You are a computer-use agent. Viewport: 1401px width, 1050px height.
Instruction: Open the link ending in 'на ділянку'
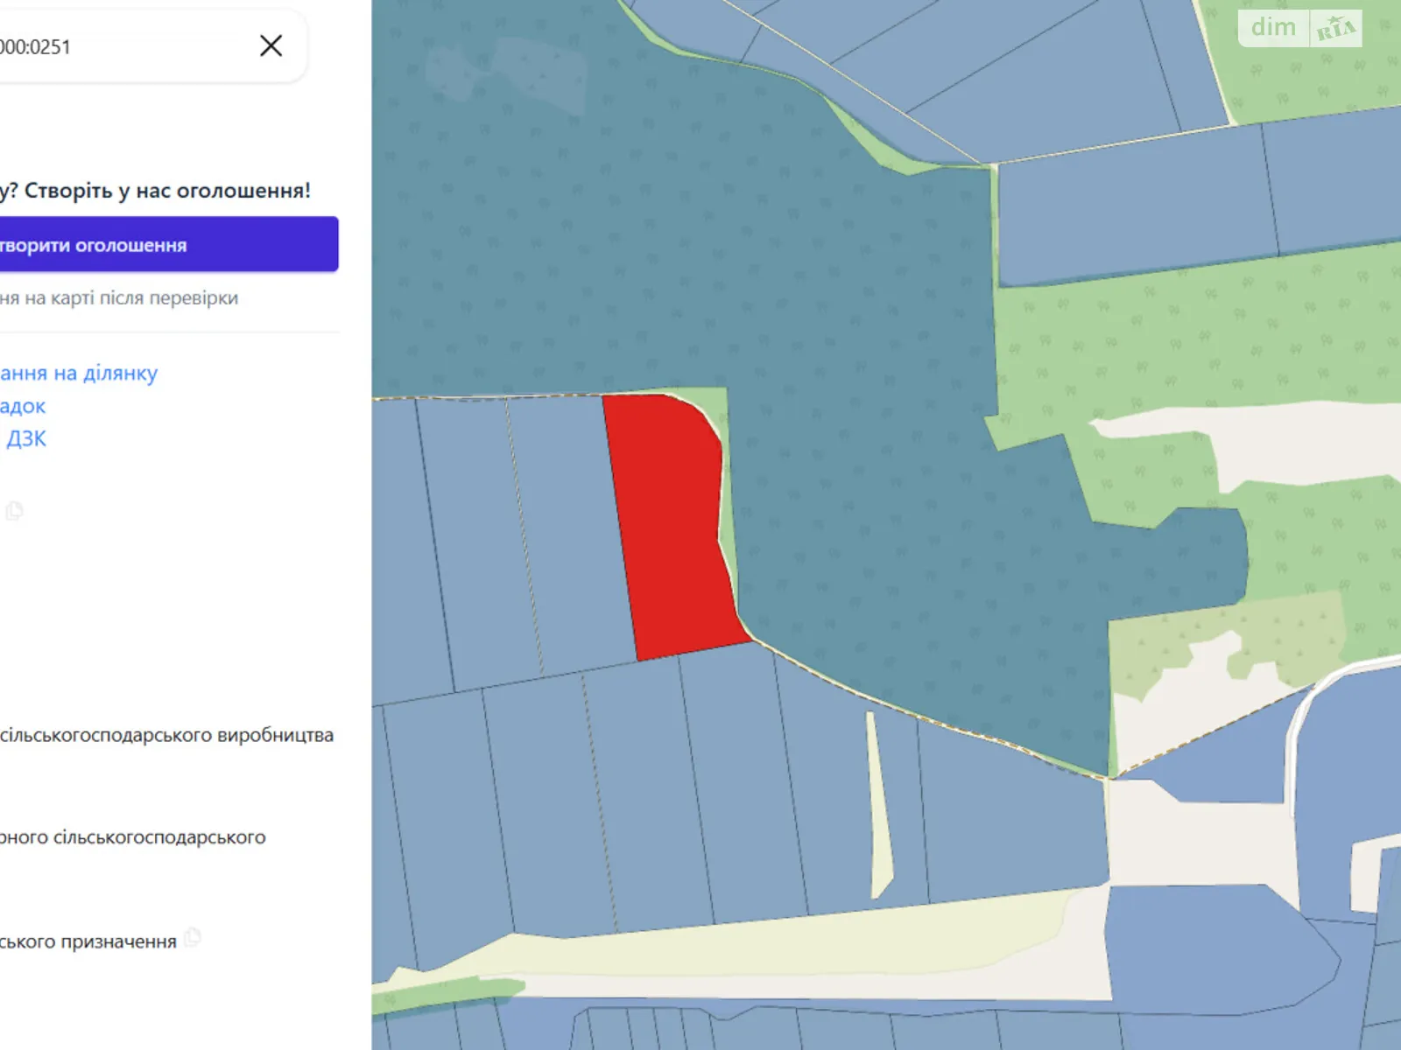(x=79, y=374)
